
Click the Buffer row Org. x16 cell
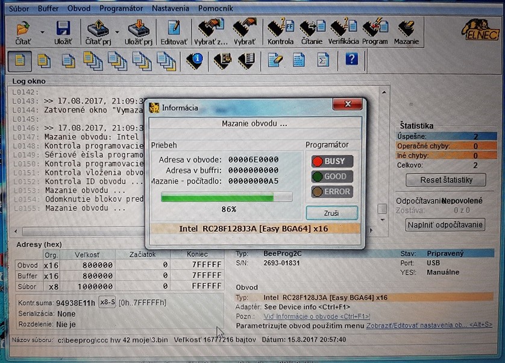[51, 276]
